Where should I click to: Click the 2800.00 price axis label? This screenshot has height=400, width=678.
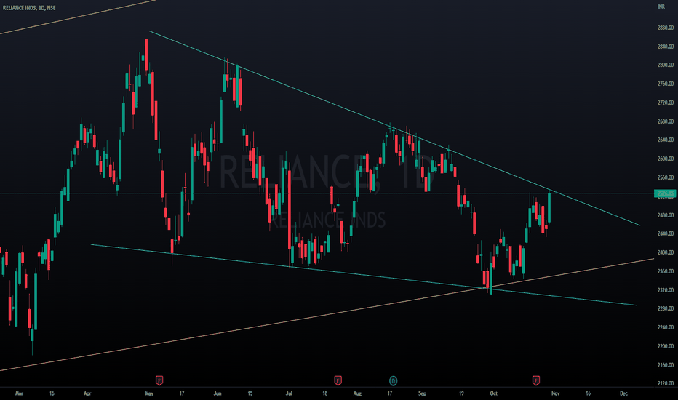pos(666,65)
